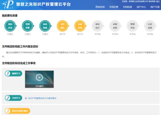The height and width of the screenshot is (115, 161).
Task: Click 已通过 status under 贯标启动
Action: pos(10,34)
